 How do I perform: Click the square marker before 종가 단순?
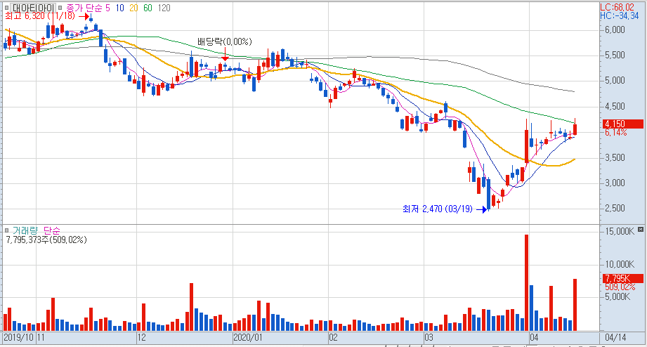[60, 8]
